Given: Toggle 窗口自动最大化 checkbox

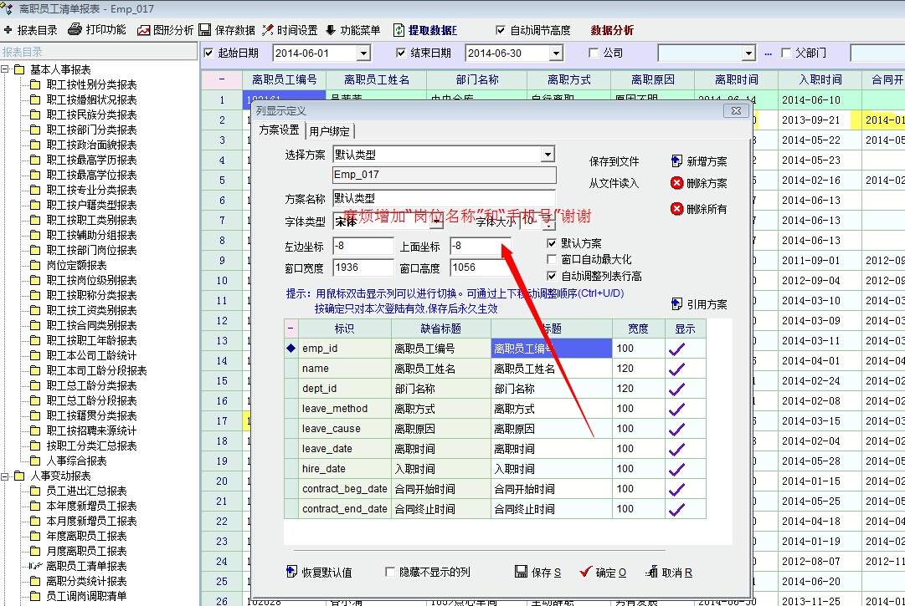Looking at the screenshot, I should [552, 260].
